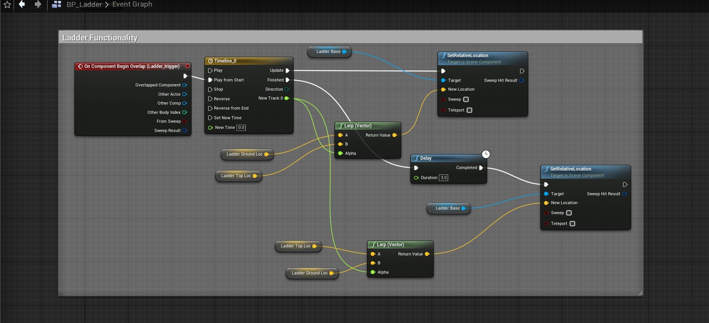Click lower SetRelativeLocation Sweep Hit Result pin
Screen dimensions: 709x323
[625, 194]
